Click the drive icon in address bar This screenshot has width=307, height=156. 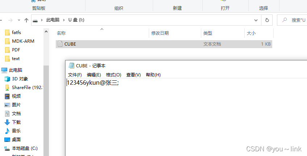pos(35,20)
